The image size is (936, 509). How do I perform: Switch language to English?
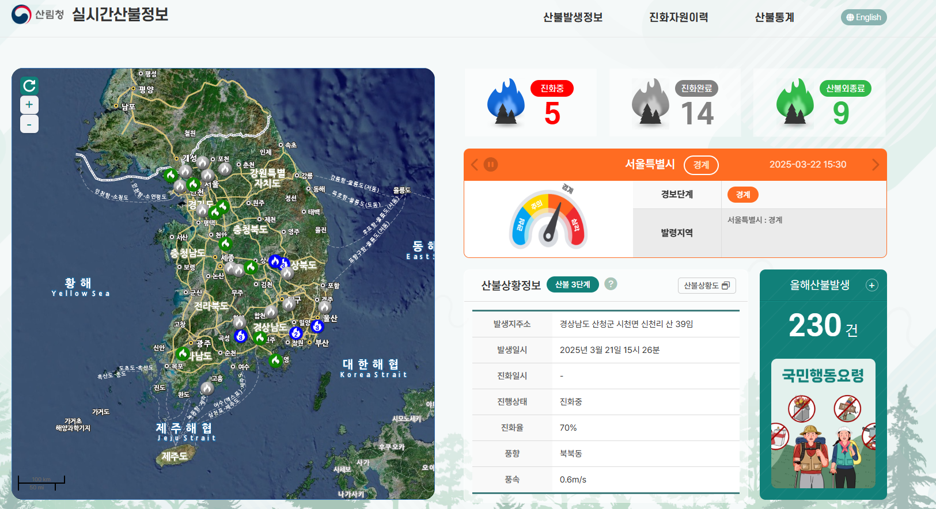coord(863,17)
